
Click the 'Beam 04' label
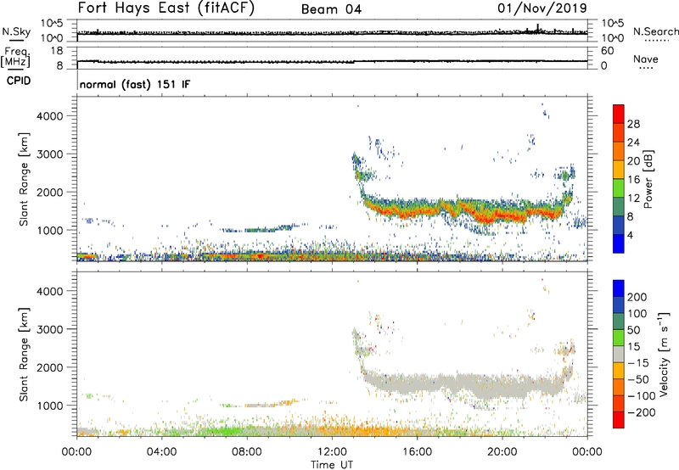[331, 9]
